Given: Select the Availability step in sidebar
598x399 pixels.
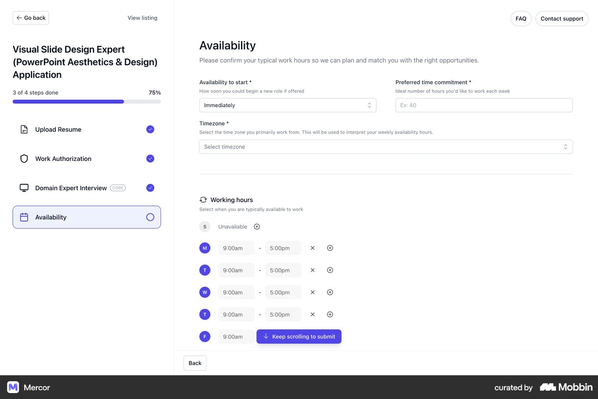Looking at the screenshot, I should coord(87,217).
